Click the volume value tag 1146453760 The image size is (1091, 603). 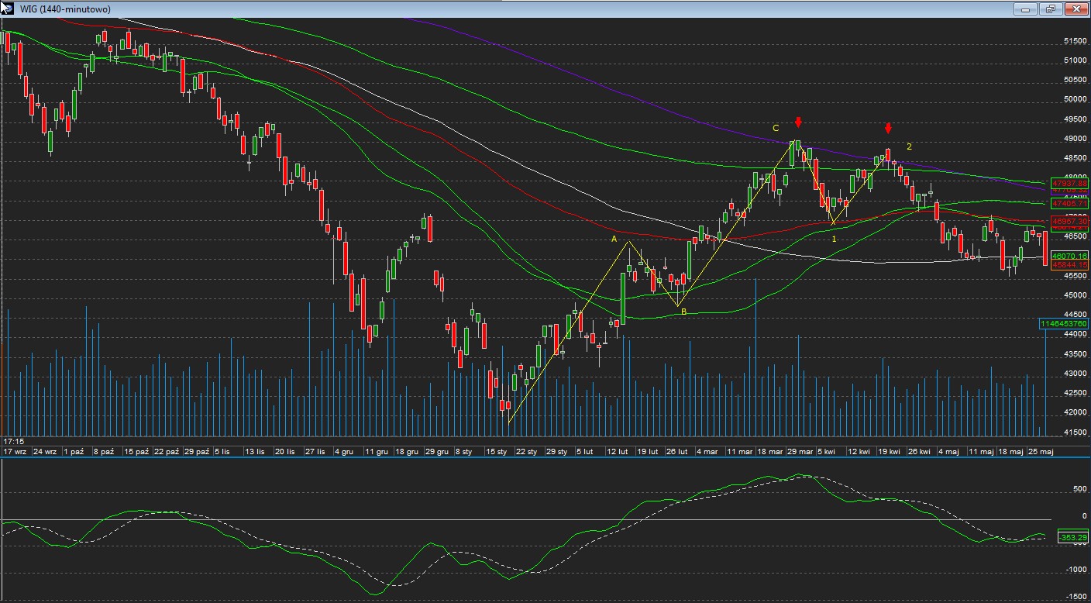1064,323
